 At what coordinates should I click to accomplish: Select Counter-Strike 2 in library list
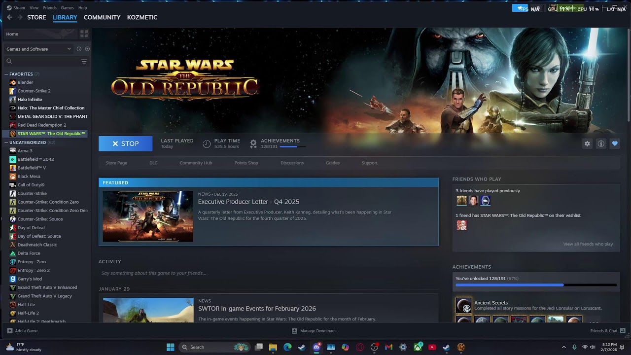coord(34,91)
